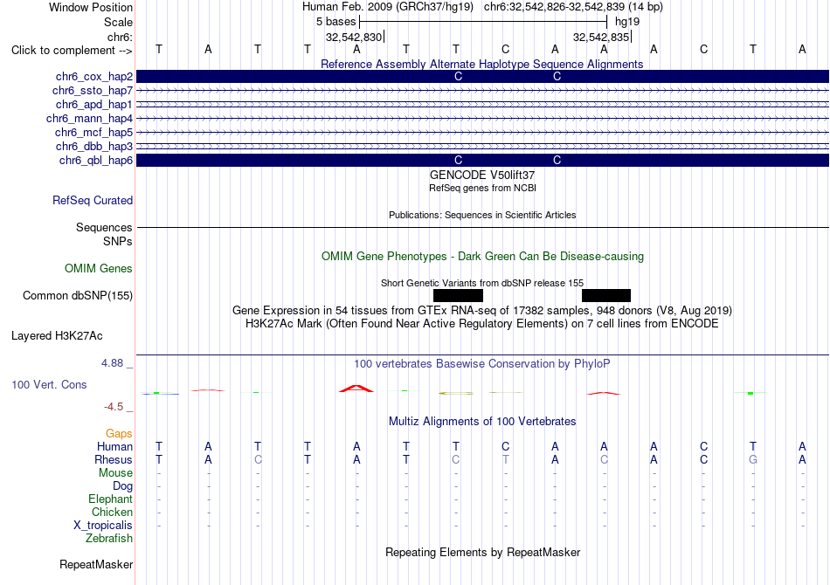Click 'Publications: Sequences in Scientific Articles' title
This screenshot has height=585, width=830.
coord(482,216)
